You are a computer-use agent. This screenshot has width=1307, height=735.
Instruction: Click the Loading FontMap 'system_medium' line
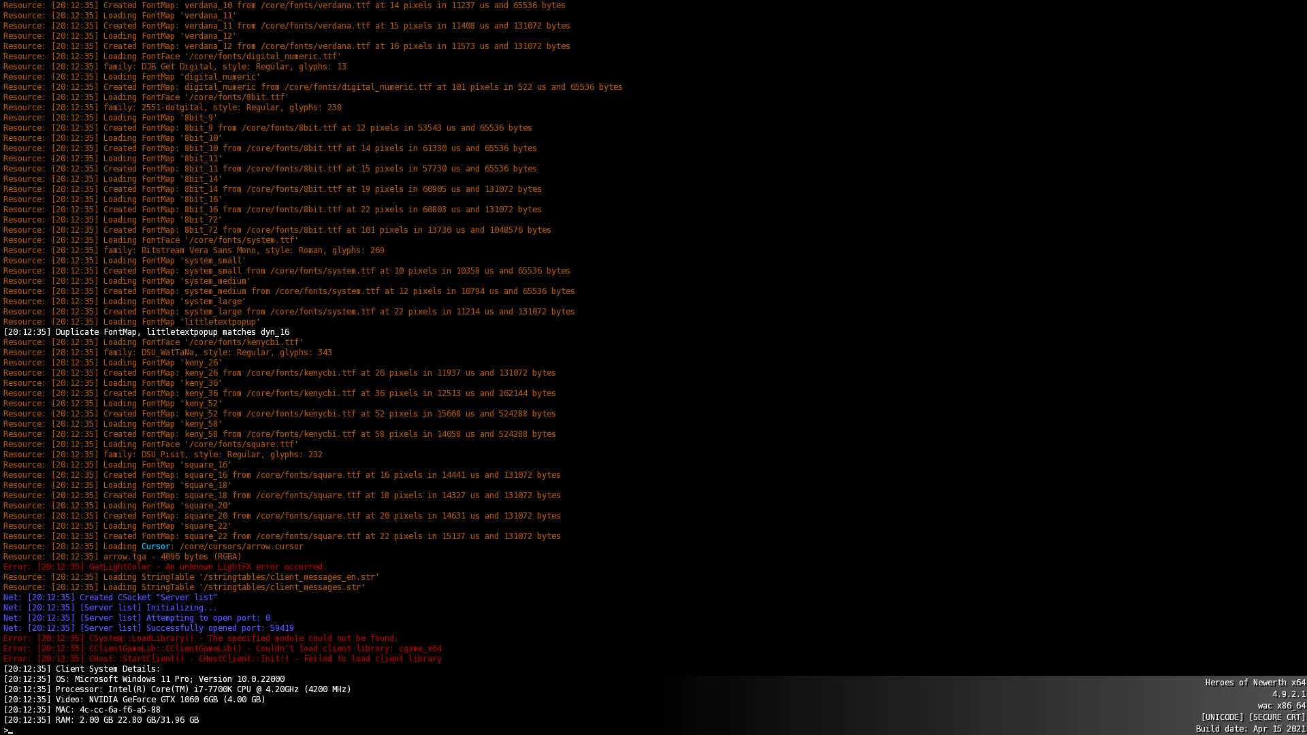pyautogui.click(x=127, y=281)
